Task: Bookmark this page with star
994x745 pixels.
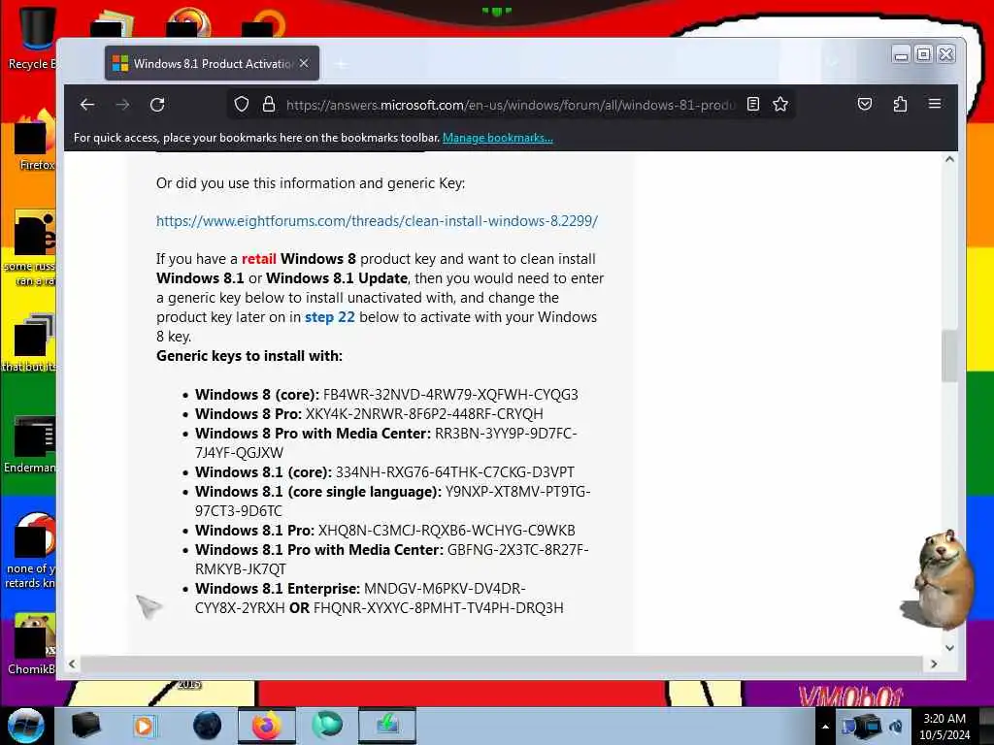Action: [x=781, y=105]
